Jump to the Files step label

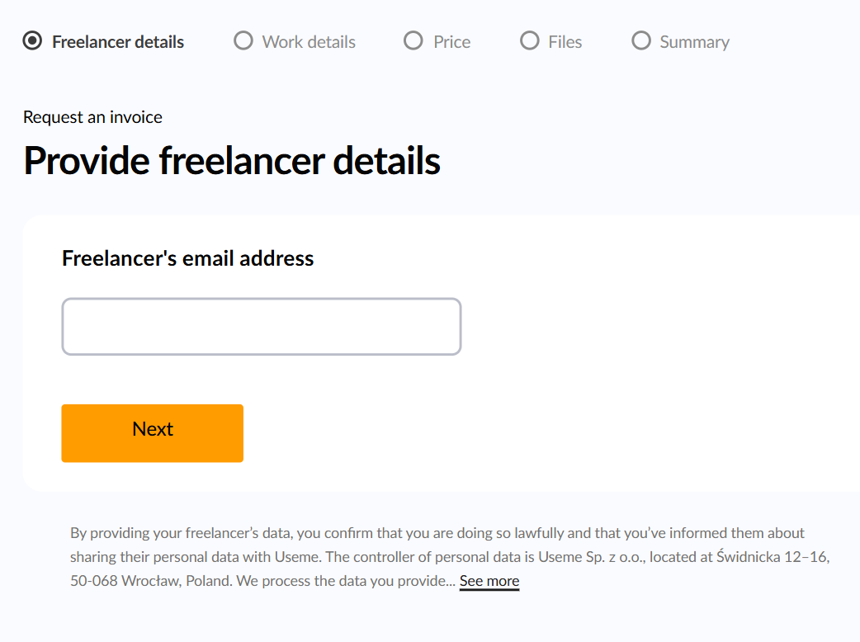click(x=565, y=42)
